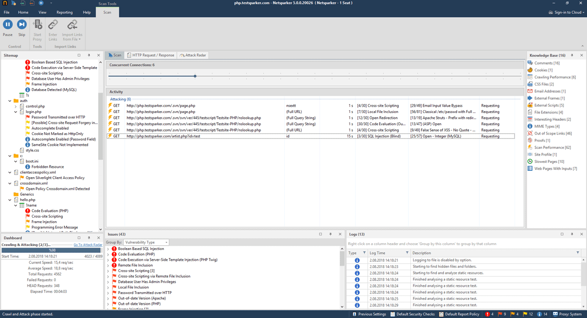
Task: Collapse the auth node in Sitemap
Action: coord(11,100)
